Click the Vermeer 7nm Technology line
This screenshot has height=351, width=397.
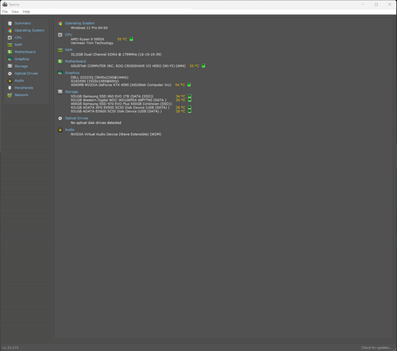click(92, 43)
